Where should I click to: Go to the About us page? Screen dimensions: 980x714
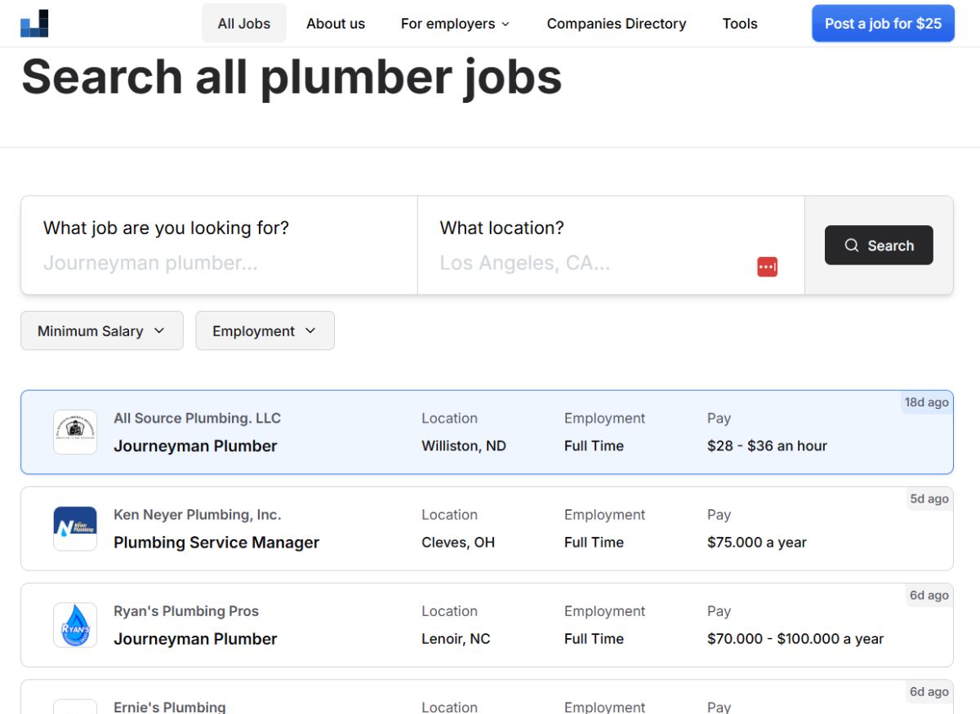pyautogui.click(x=336, y=24)
